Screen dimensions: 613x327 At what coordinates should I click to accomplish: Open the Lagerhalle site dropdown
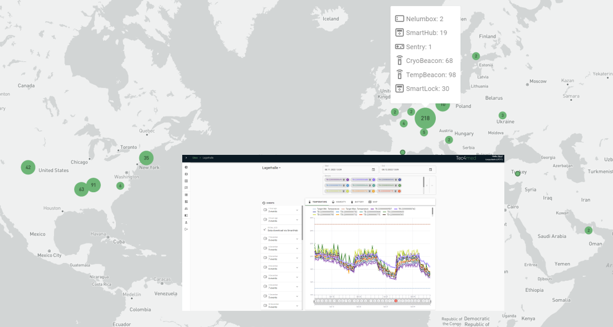(271, 168)
